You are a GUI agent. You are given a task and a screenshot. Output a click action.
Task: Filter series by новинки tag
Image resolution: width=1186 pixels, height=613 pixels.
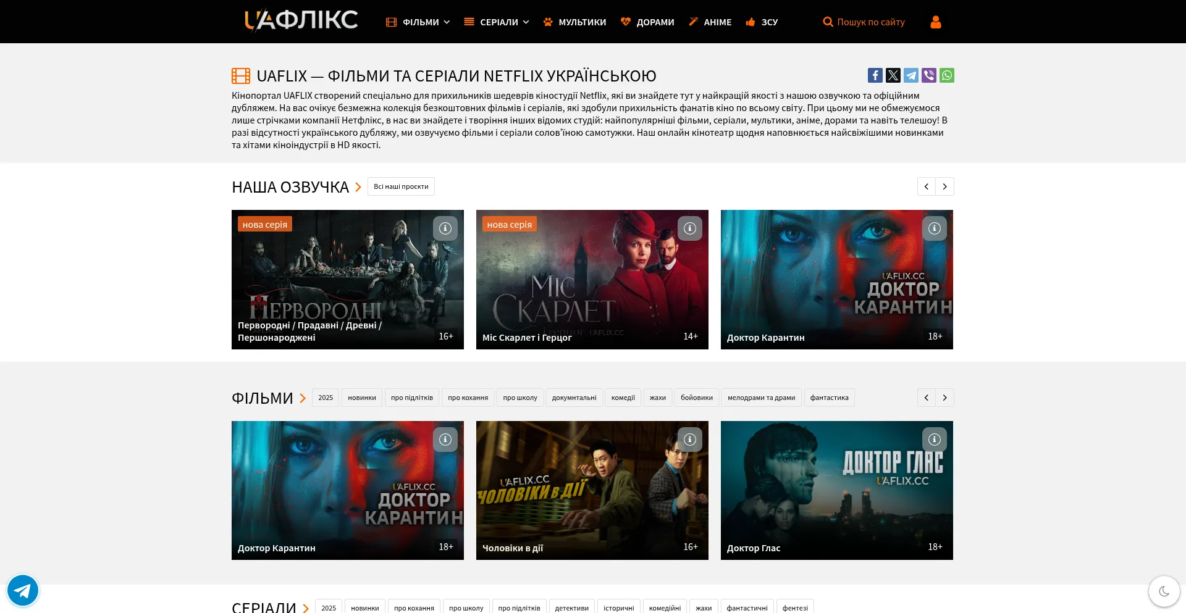[365, 607]
